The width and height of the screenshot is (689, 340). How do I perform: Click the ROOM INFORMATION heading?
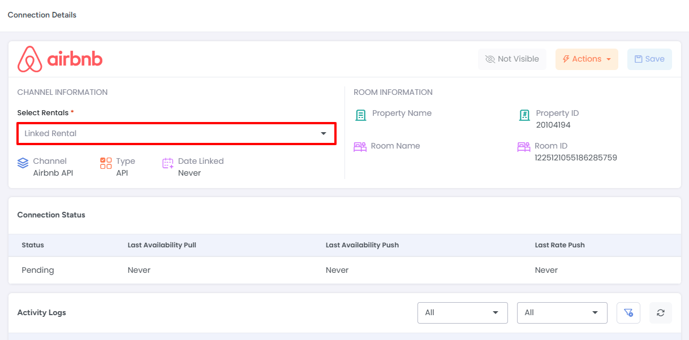tap(393, 92)
